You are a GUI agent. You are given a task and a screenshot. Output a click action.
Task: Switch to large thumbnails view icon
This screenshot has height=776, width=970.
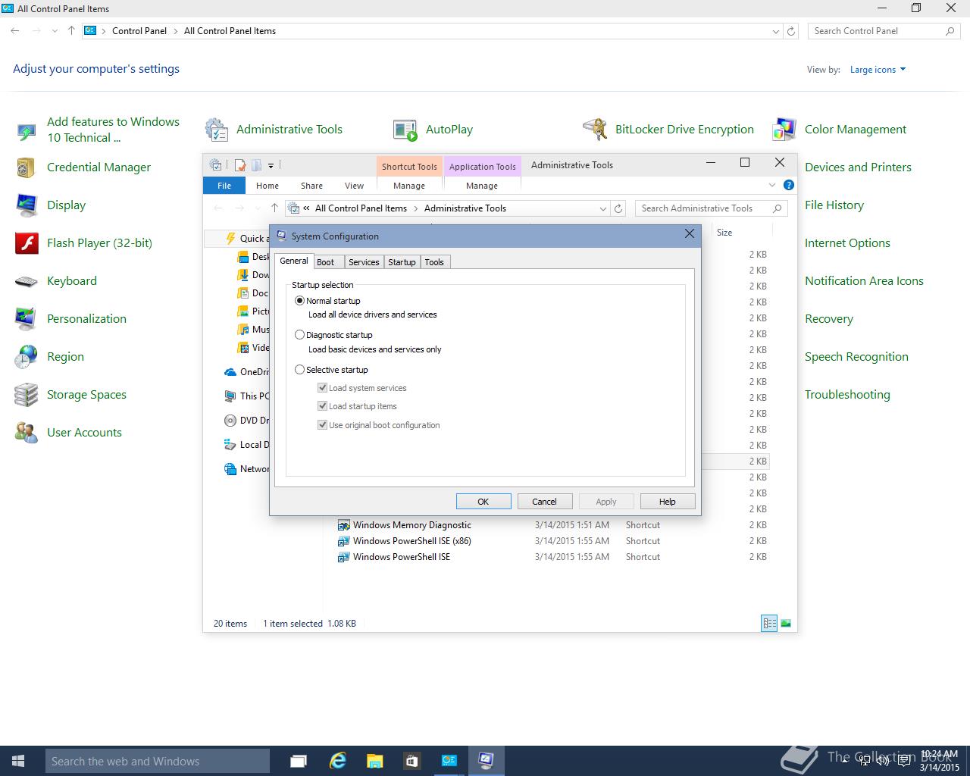(786, 624)
